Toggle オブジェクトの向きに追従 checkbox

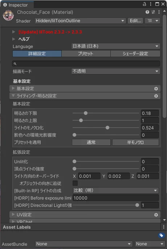click(x=75, y=183)
